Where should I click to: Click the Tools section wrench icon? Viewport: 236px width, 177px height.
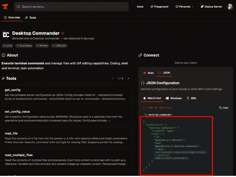point(3,78)
